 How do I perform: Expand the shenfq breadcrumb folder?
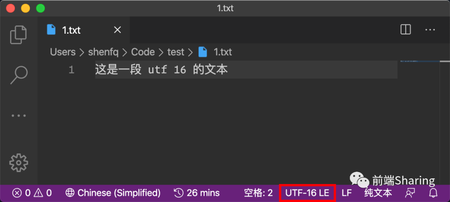click(103, 52)
